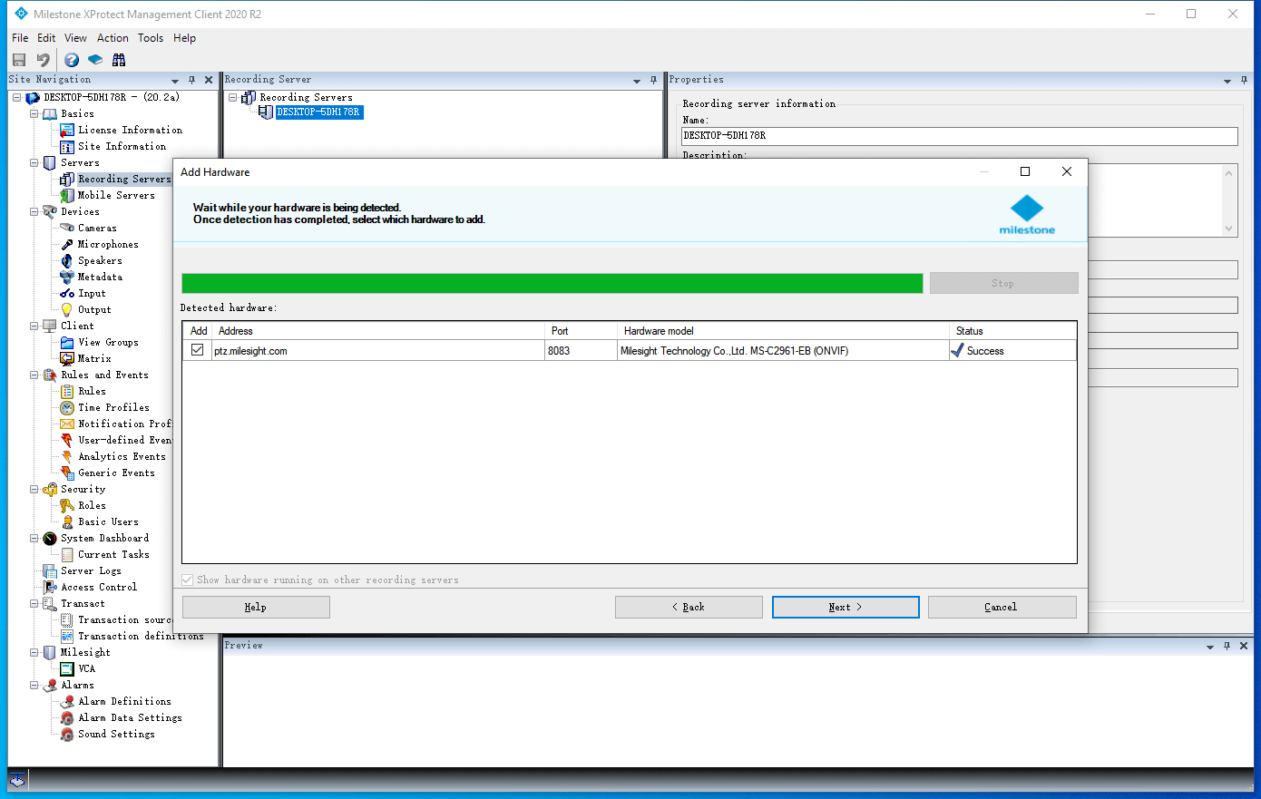1261x799 pixels.
Task: Click the green detection progress bar
Action: [x=552, y=283]
